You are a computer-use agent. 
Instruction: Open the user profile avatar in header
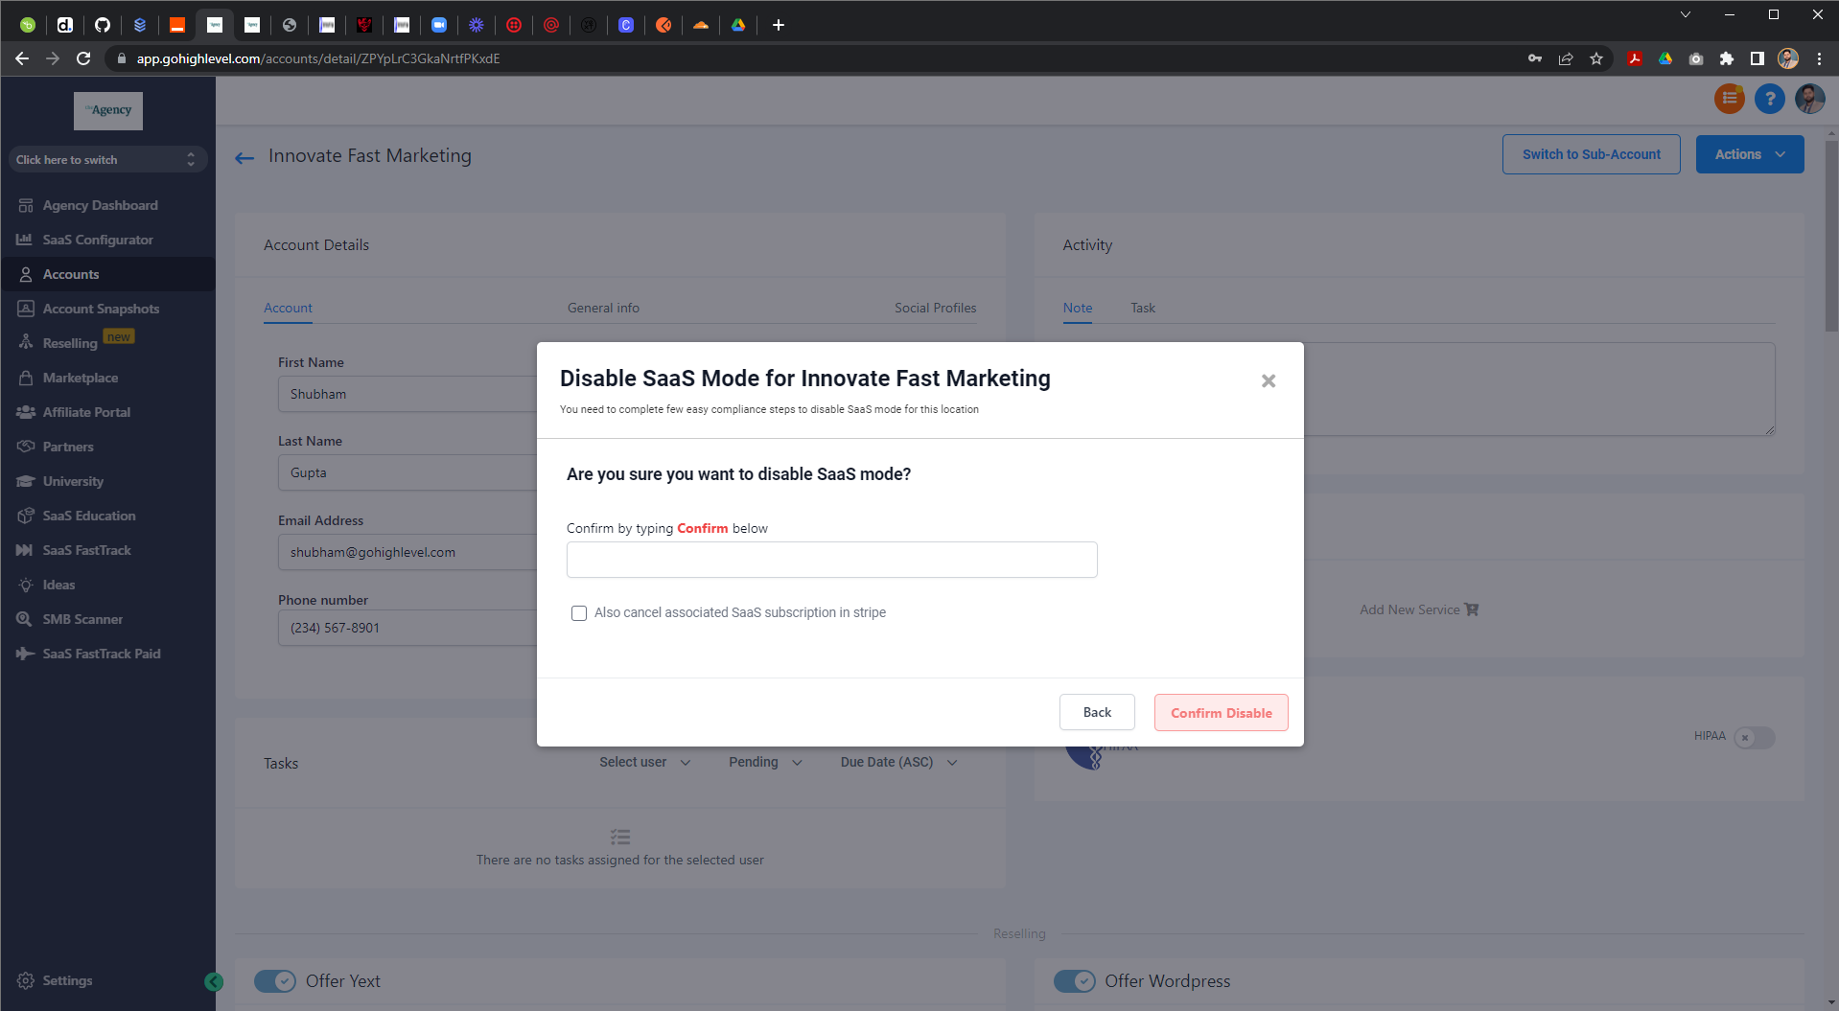(x=1809, y=98)
